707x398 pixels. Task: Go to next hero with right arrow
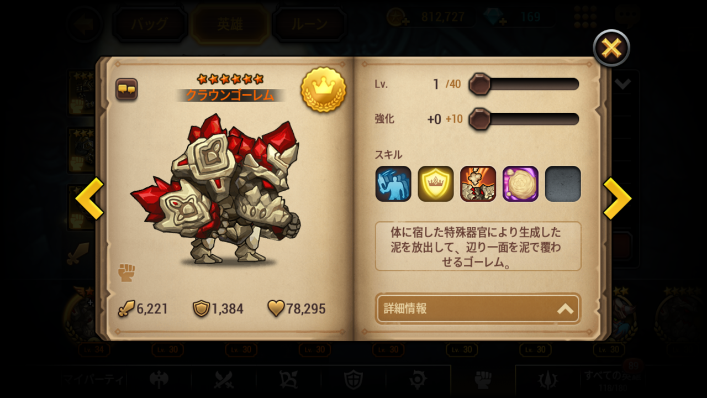[x=617, y=198]
